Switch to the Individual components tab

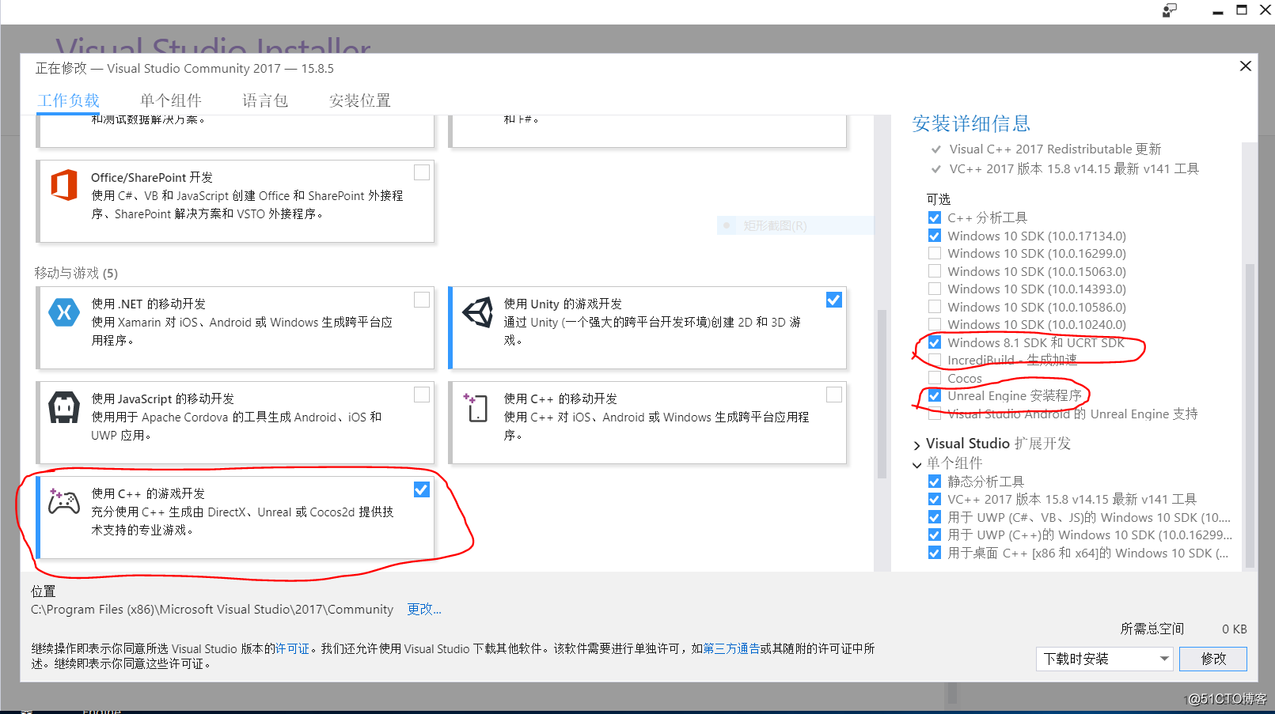pos(171,100)
